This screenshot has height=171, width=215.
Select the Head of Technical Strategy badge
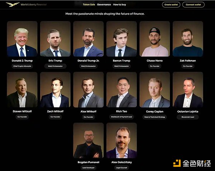(x=155, y=117)
